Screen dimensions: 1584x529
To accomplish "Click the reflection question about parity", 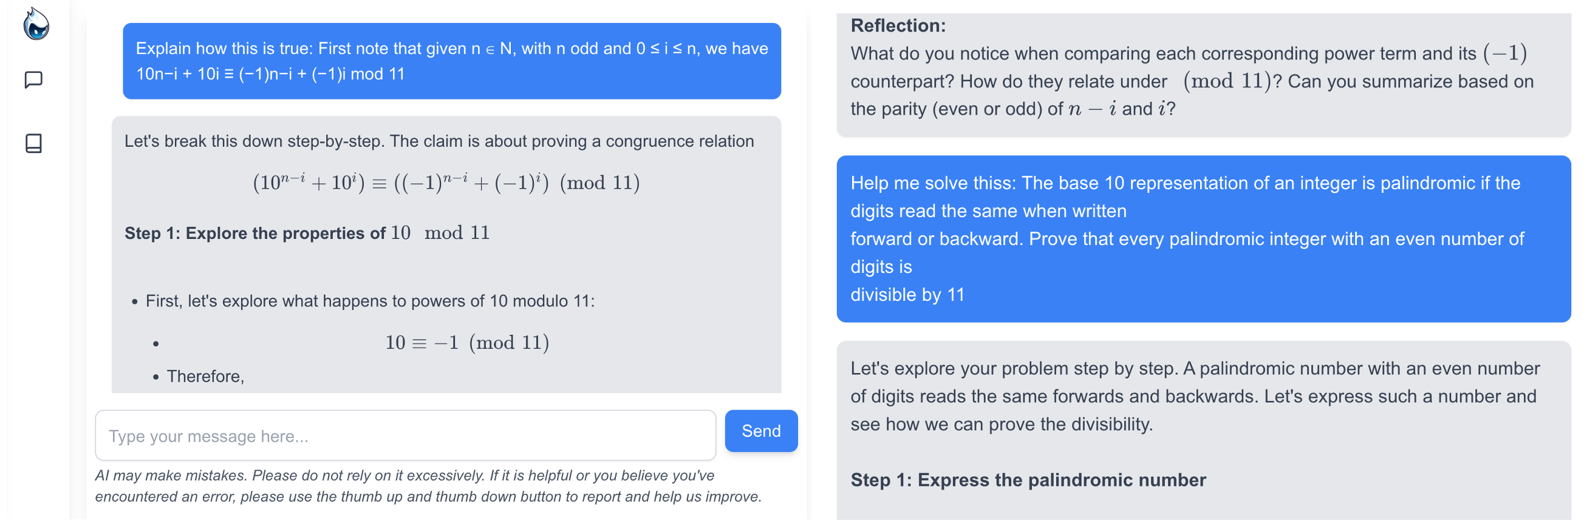I will click(x=1191, y=81).
